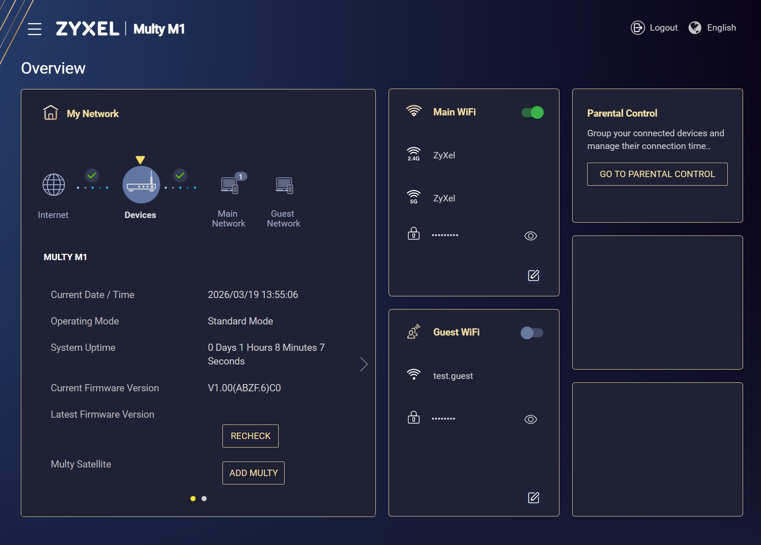Open the hamburger navigation menu

point(35,29)
